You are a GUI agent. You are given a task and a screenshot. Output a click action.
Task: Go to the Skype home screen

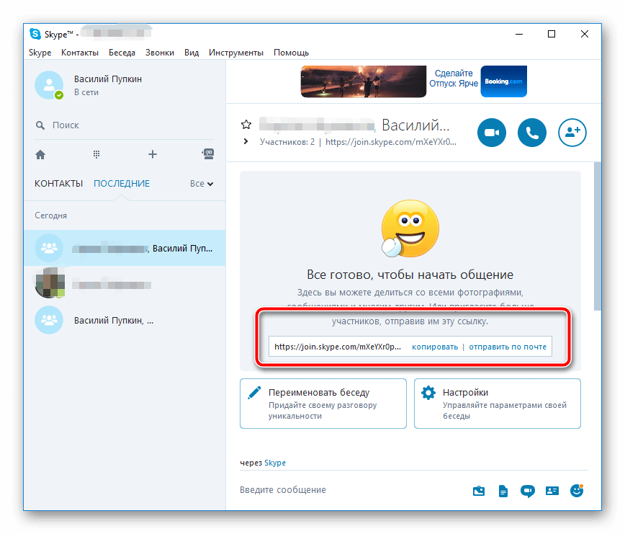(40, 154)
